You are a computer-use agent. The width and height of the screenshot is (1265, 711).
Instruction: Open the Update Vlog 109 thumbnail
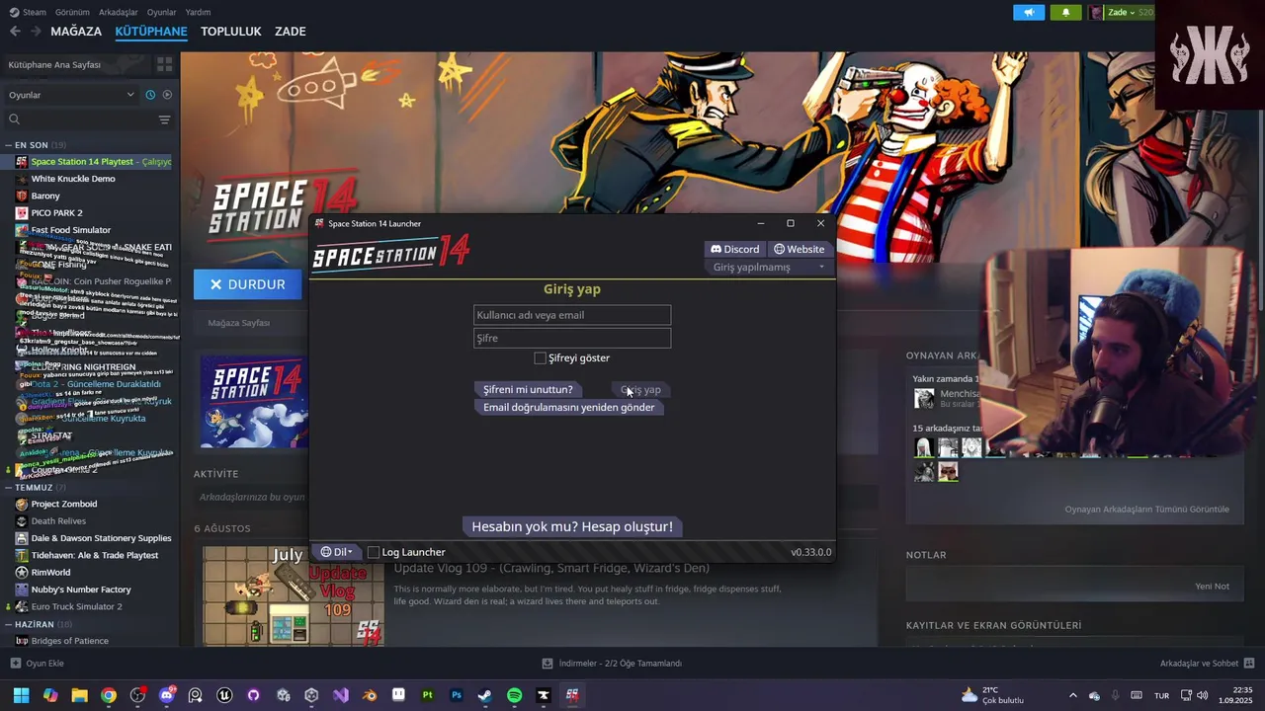[x=294, y=596]
